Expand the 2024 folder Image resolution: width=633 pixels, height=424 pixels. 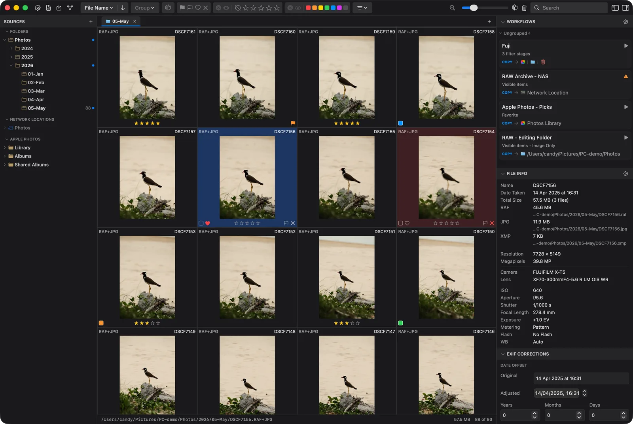point(11,49)
